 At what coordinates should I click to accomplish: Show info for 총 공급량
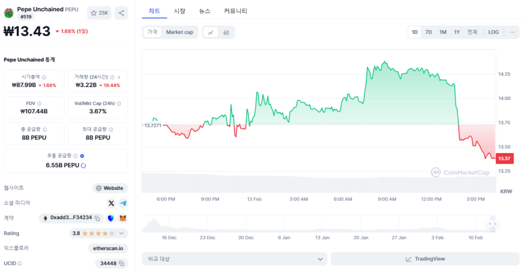point(45,130)
